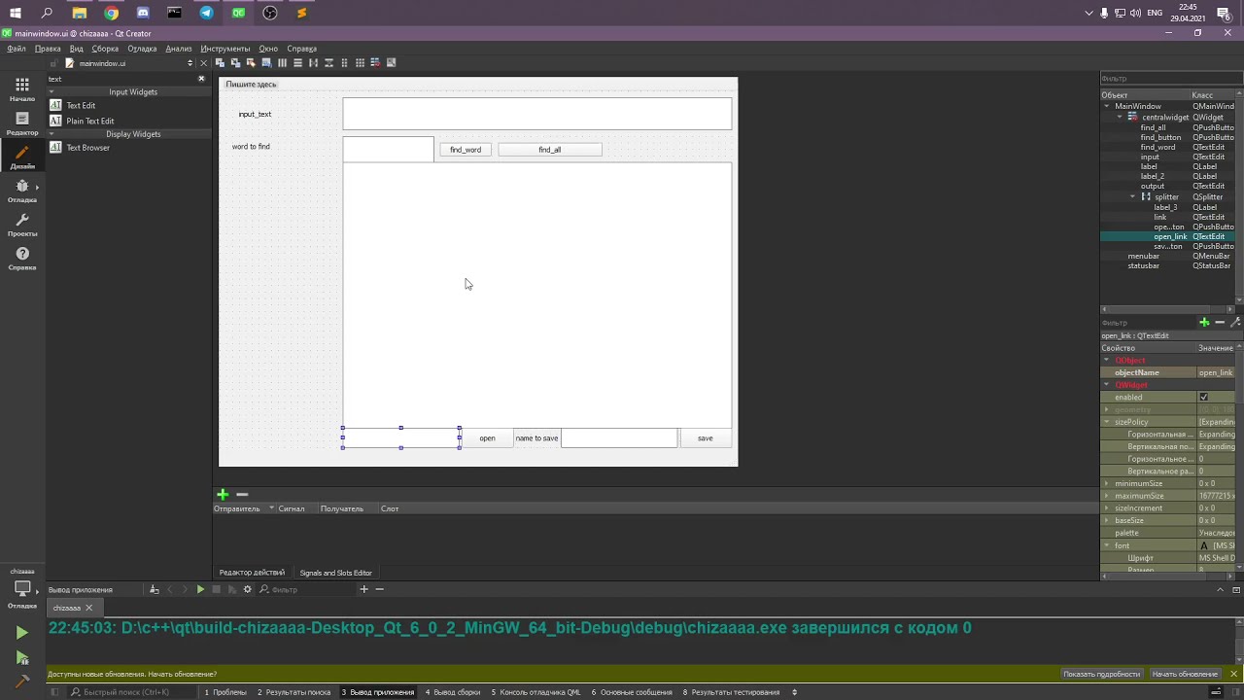Click the Начать обновление button
Screen dimensions: 1244x700
click(x=1184, y=674)
